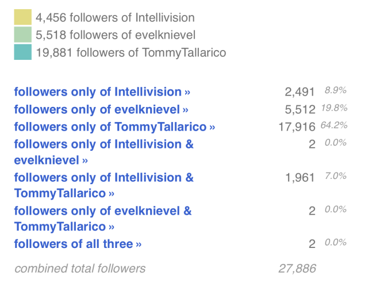Image resolution: width=368 pixels, height=298 pixels.
Task: Open followers only of TommyTallarico link
Action: pos(114,127)
